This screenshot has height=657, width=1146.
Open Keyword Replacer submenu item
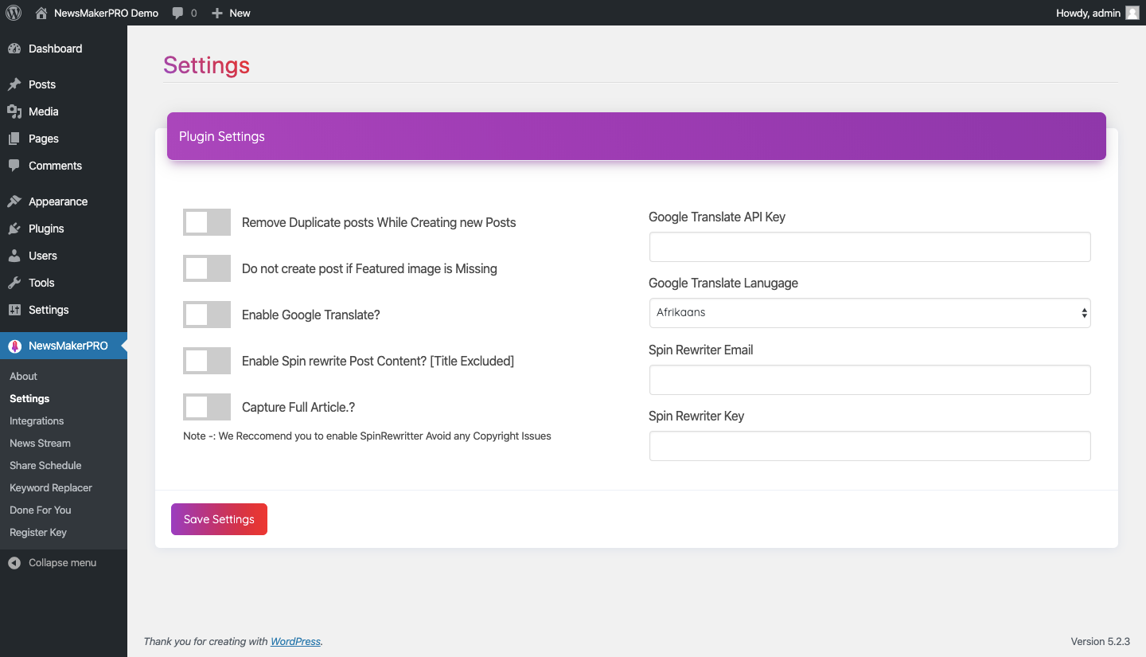[x=51, y=487]
